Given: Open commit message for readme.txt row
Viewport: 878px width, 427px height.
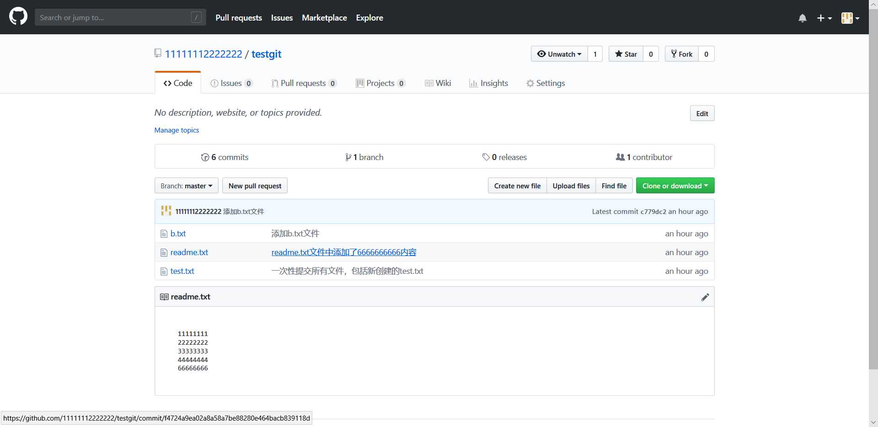Looking at the screenshot, I should pyautogui.click(x=344, y=252).
